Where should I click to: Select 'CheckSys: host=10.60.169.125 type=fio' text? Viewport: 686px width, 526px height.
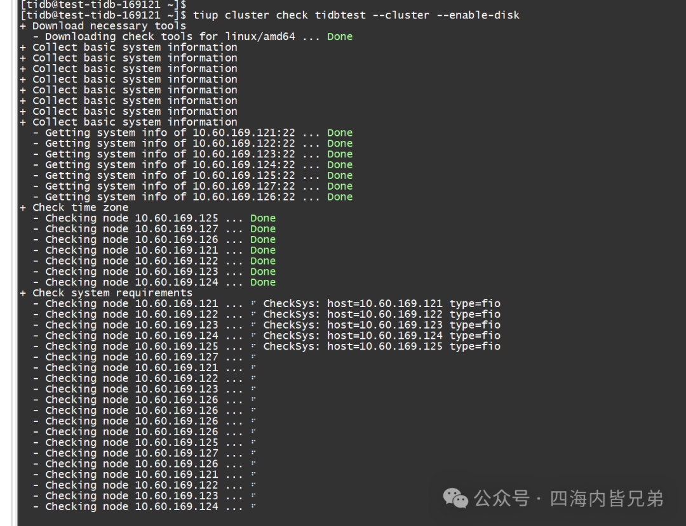click(382, 346)
